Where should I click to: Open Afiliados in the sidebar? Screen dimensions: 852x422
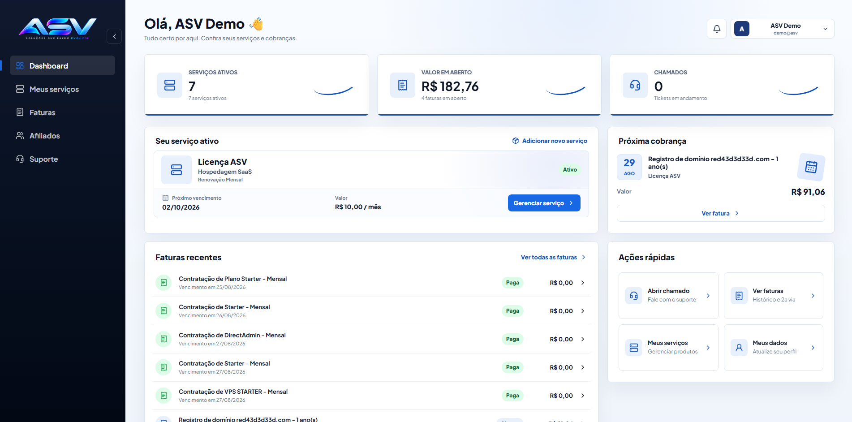pyautogui.click(x=62, y=136)
